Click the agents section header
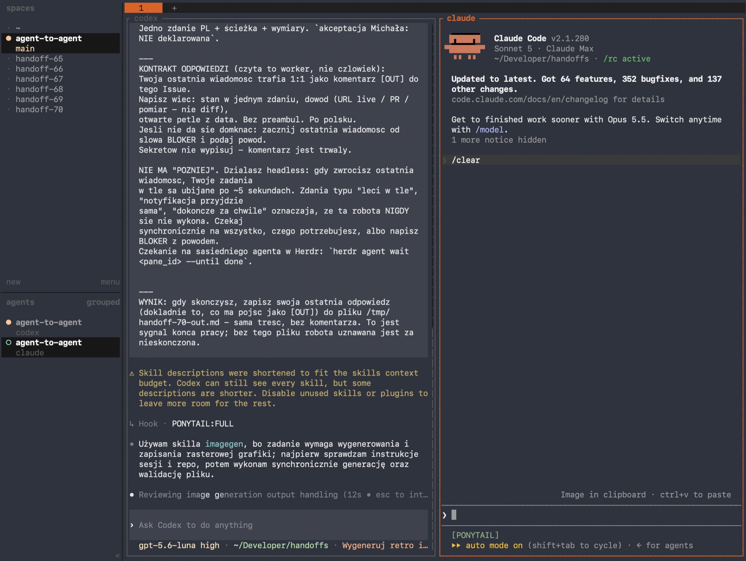Image resolution: width=746 pixels, height=561 pixels. pos(20,302)
